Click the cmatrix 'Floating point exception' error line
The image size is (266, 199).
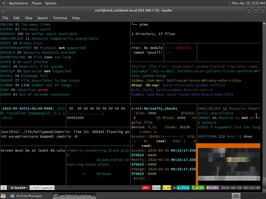pyautogui.click(x=65, y=134)
